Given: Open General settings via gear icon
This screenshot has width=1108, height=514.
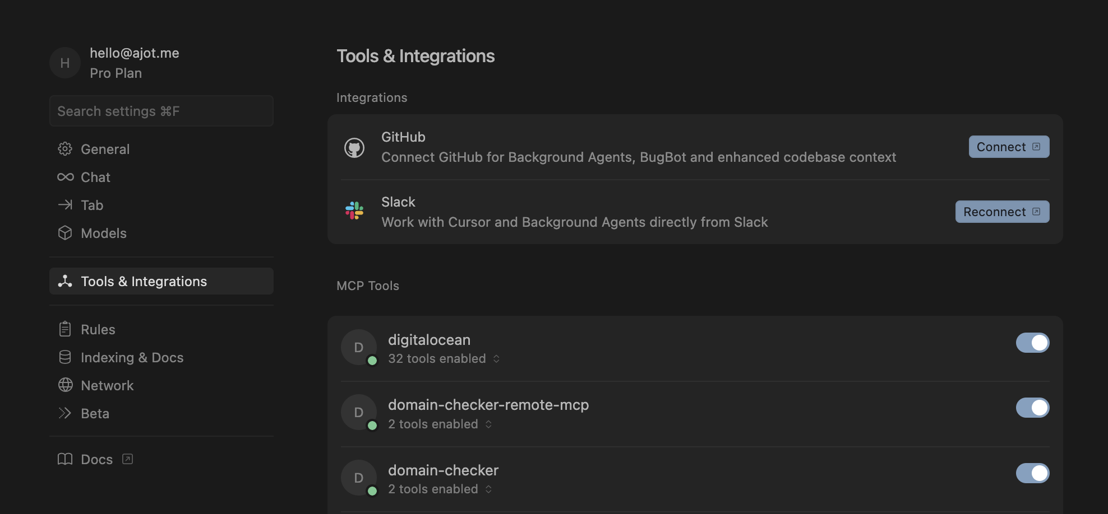Looking at the screenshot, I should coord(65,149).
